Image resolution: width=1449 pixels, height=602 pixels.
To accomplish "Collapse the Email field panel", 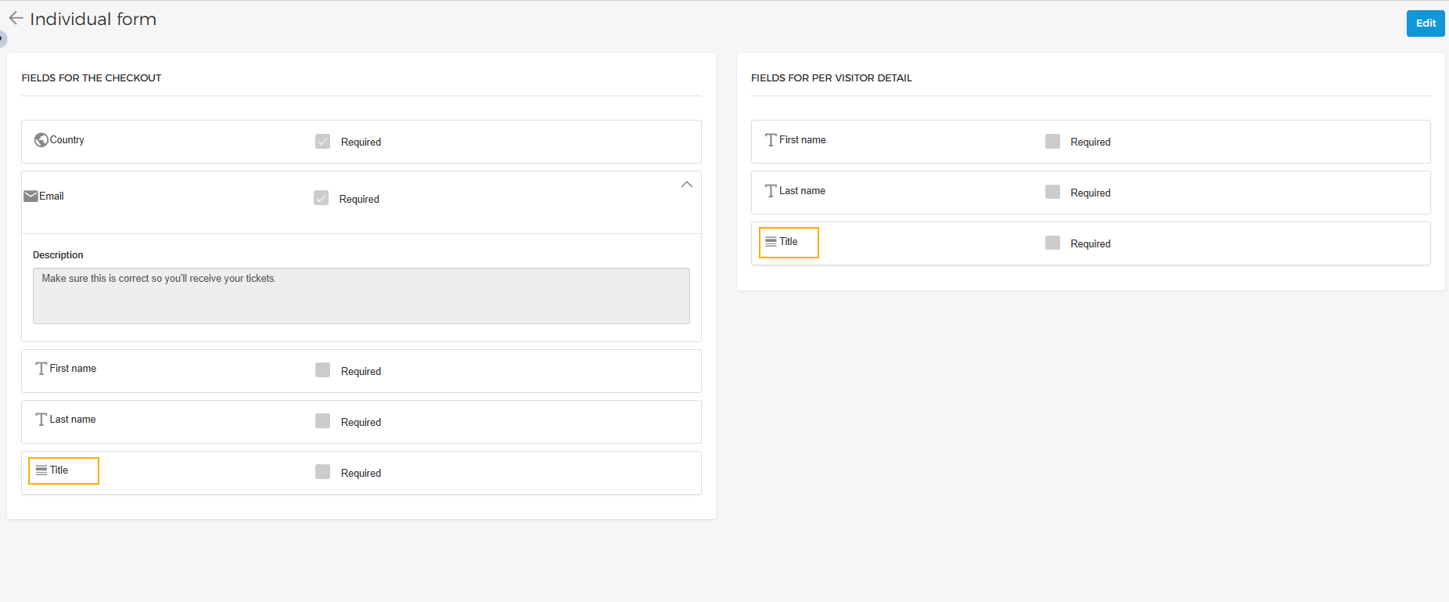I will 686,185.
